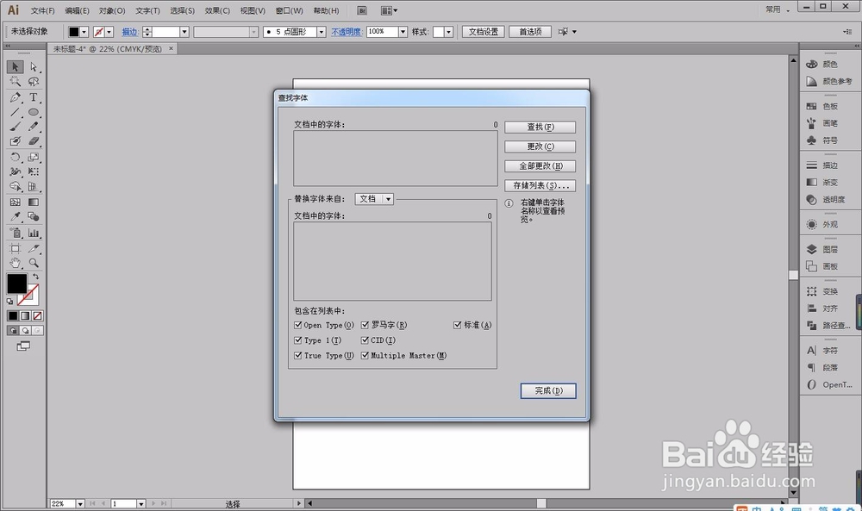Click the artboard number field

pyautogui.click(x=123, y=503)
